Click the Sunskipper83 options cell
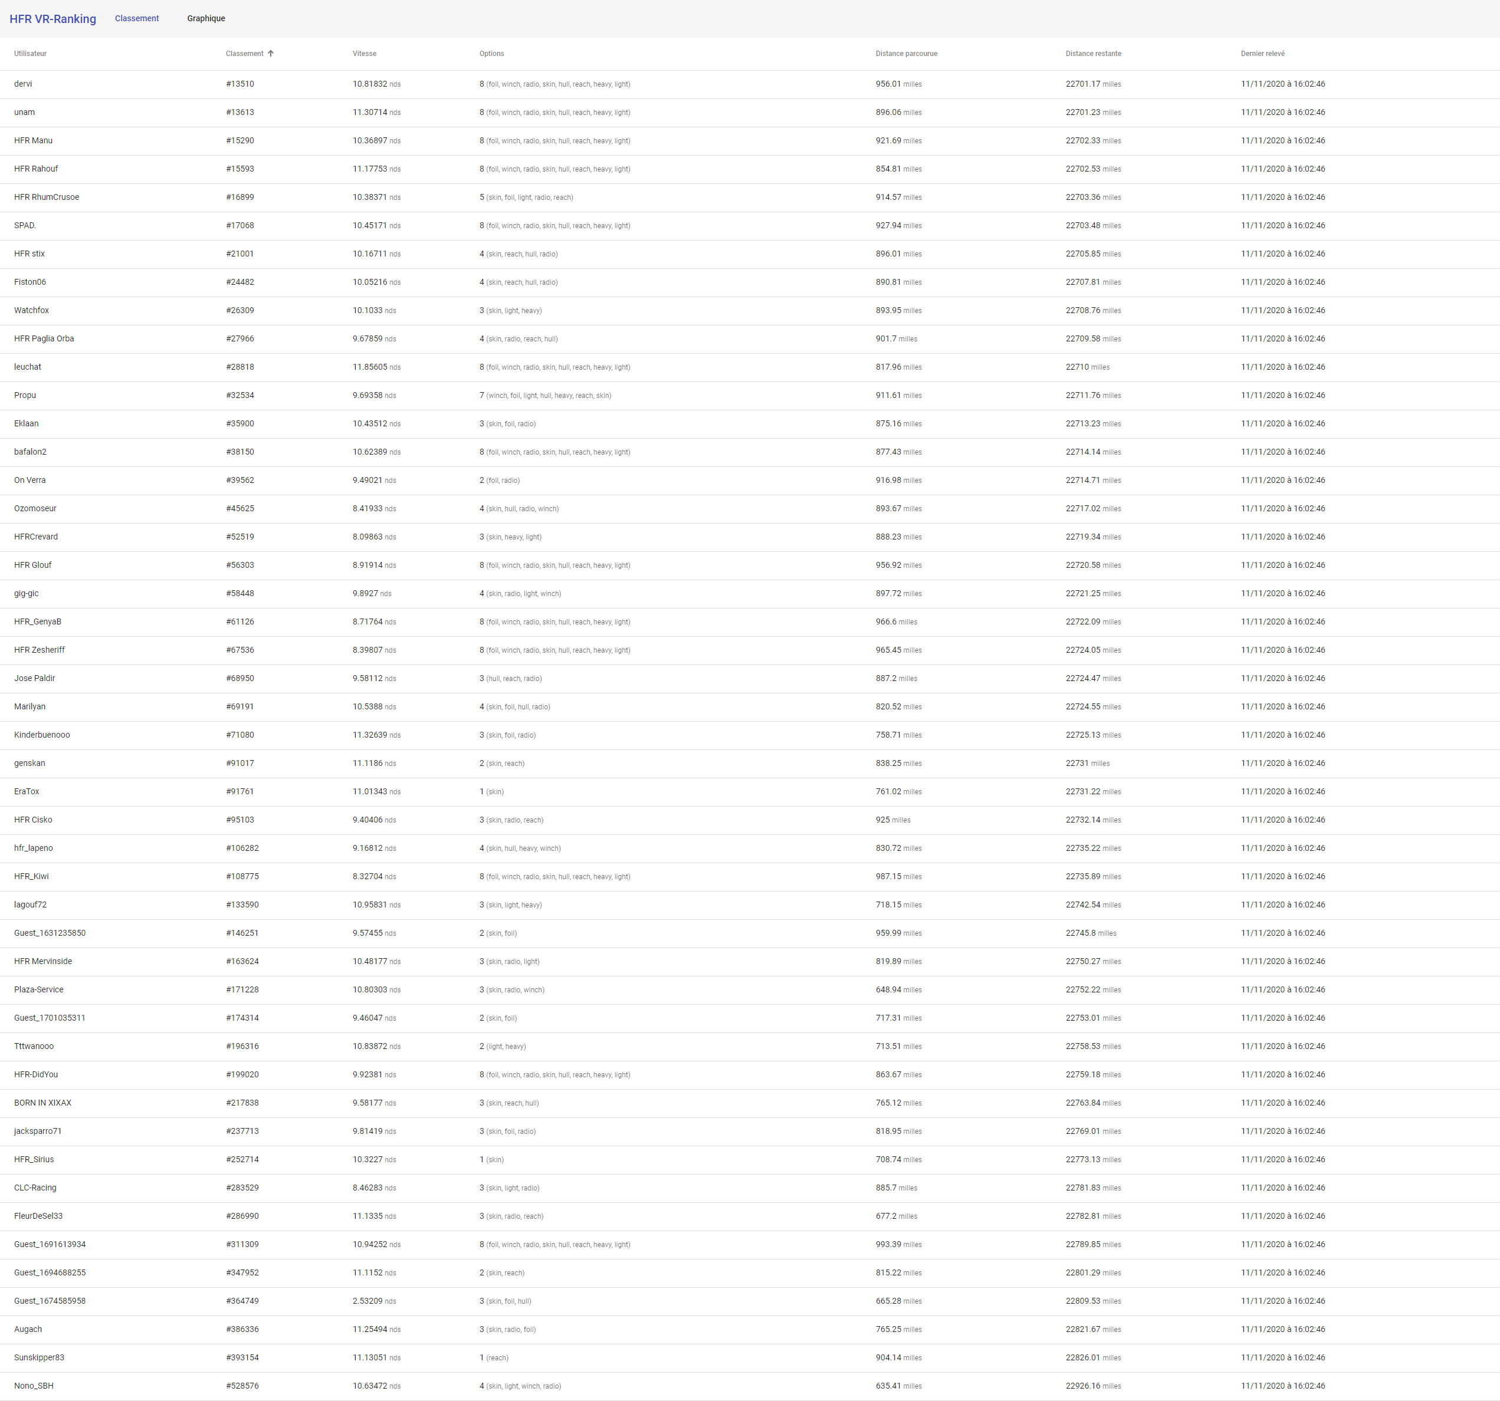1500x1401 pixels. coord(494,1357)
